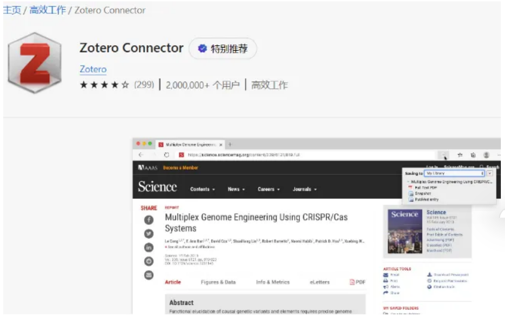Viewport: 505px width, 321px height.
Task: Expand the Careers dropdown menu
Action: click(269, 189)
